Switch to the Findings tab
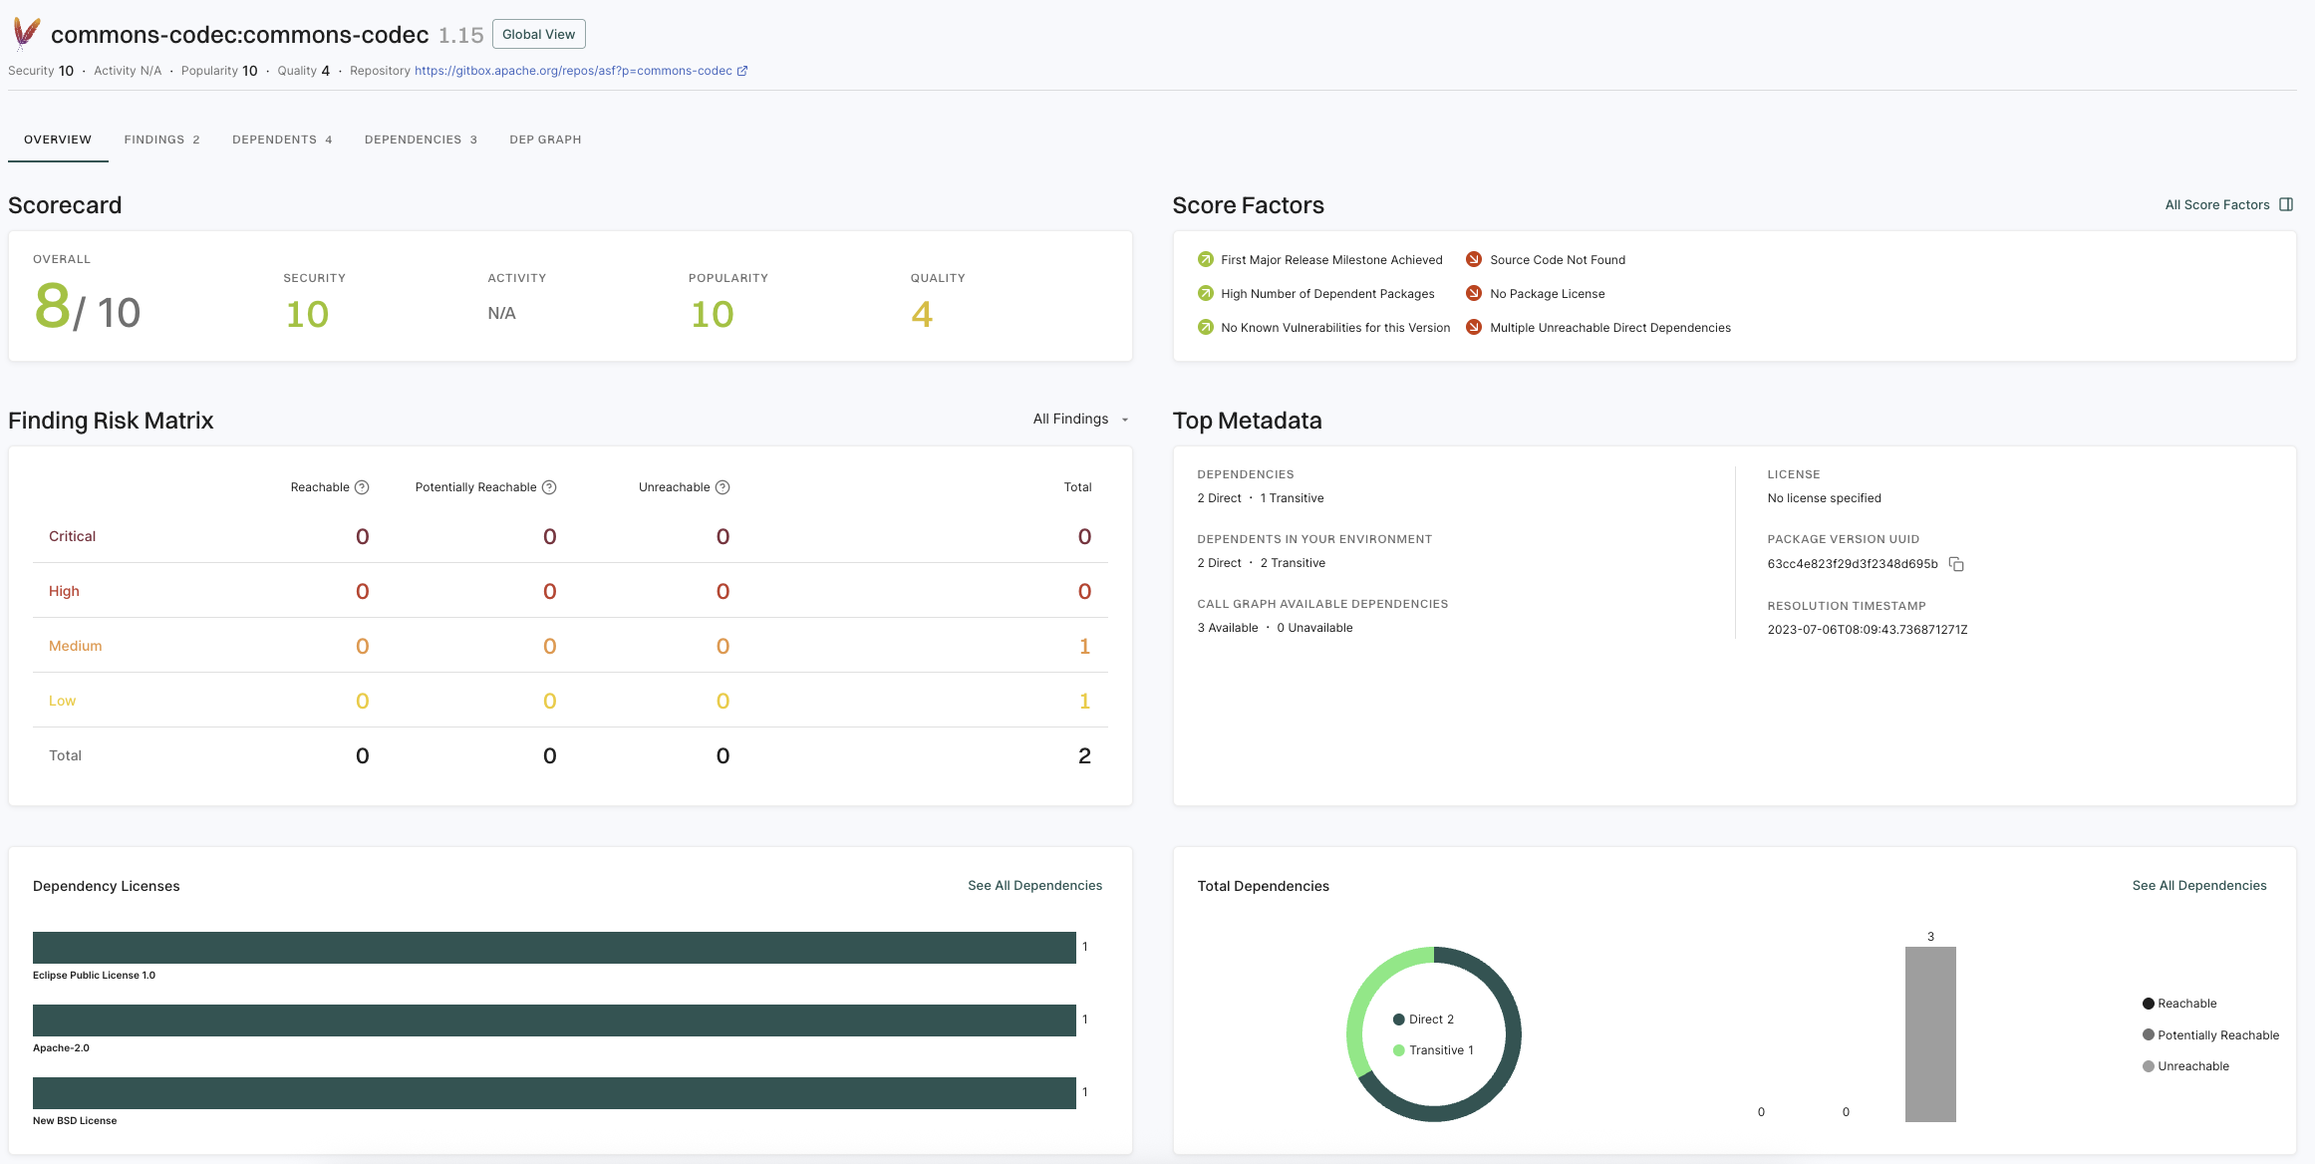2315x1164 pixels. pos(161,140)
